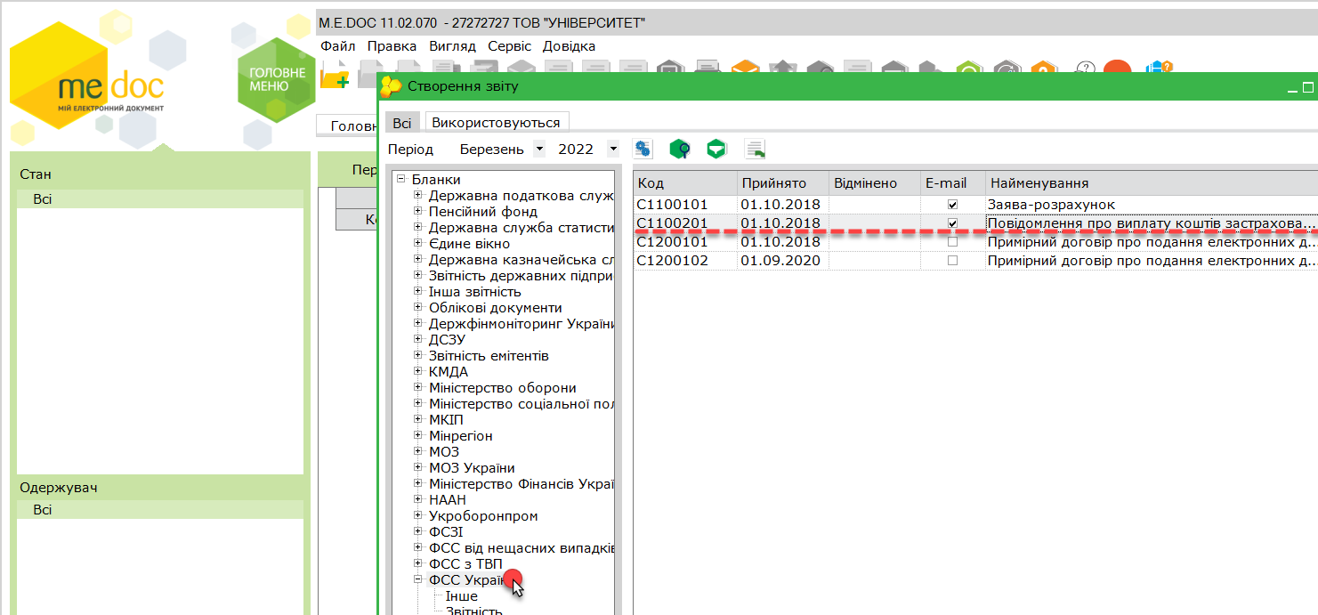Click the Створення звіту window icon
The width and height of the screenshot is (1318, 615).
[x=392, y=86]
